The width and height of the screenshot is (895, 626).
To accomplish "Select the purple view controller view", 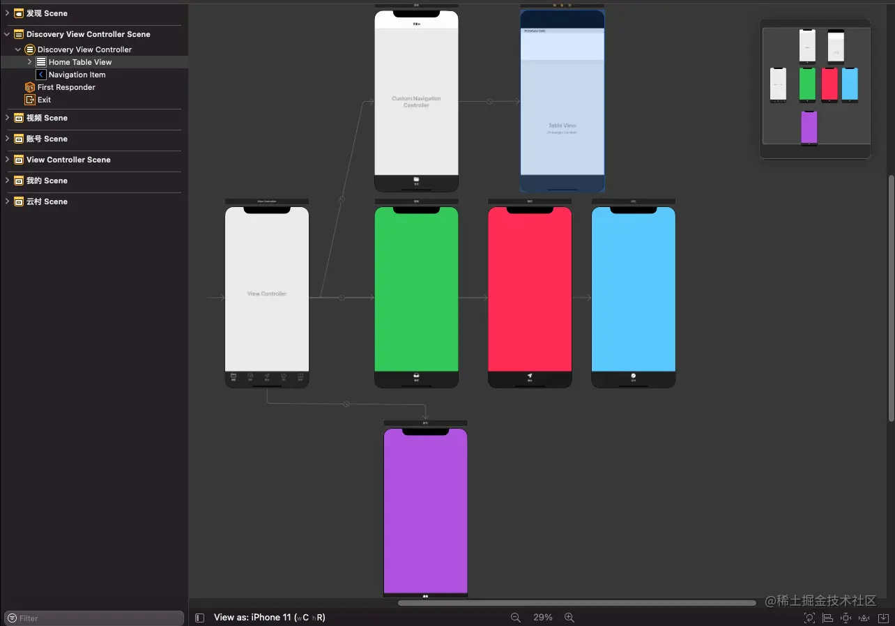I will [x=425, y=511].
